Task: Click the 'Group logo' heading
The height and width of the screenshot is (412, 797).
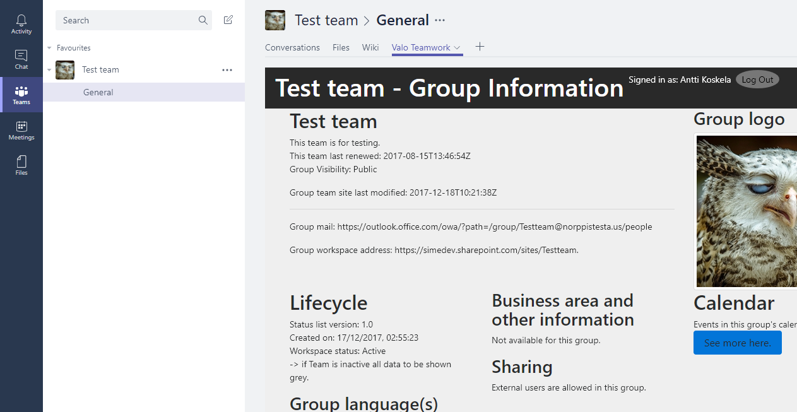Action: pos(739,119)
